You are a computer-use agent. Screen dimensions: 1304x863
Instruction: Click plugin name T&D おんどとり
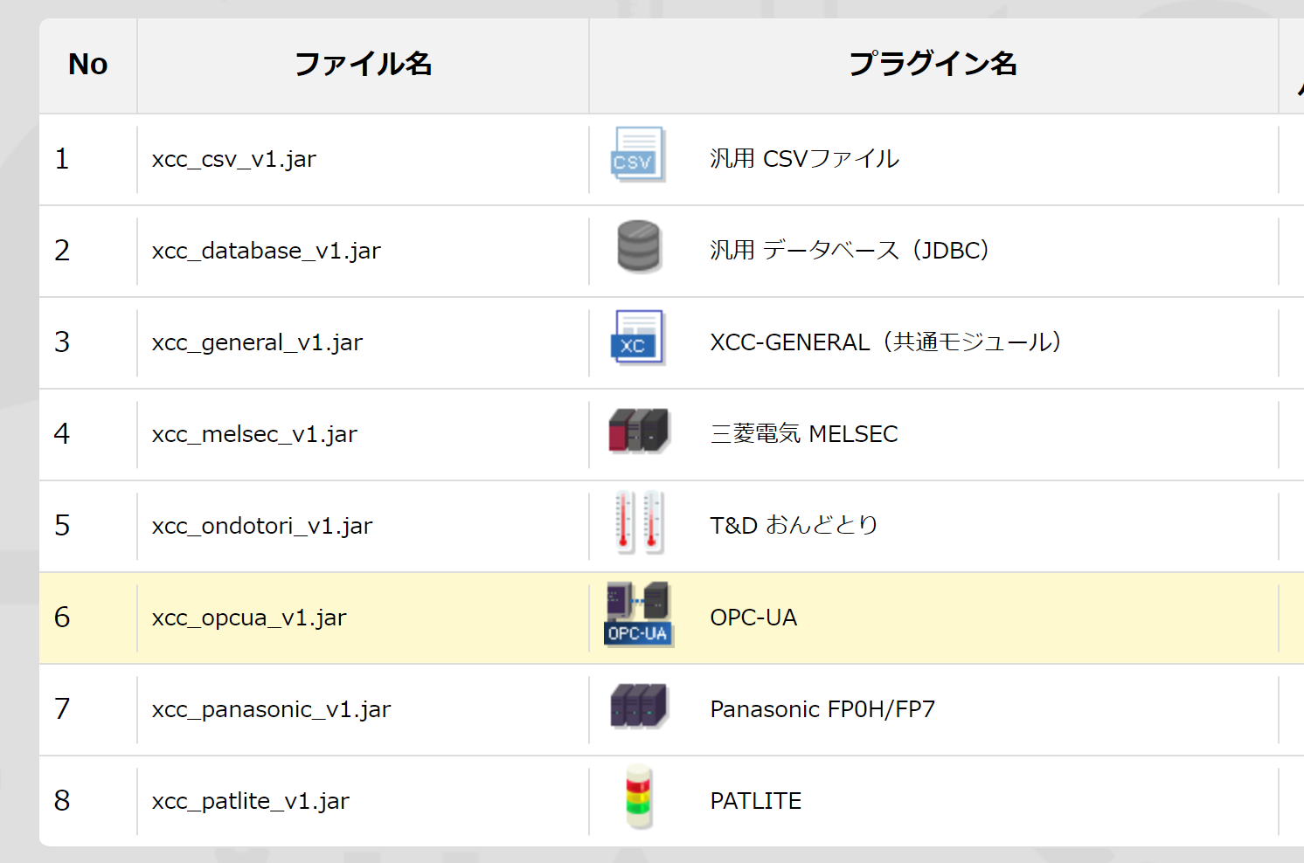point(794,526)
